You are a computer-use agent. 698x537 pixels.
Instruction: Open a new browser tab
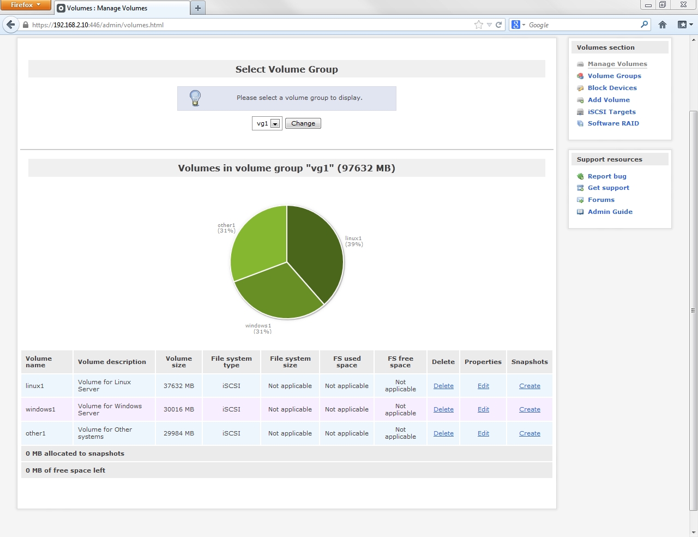coord(198,8)
